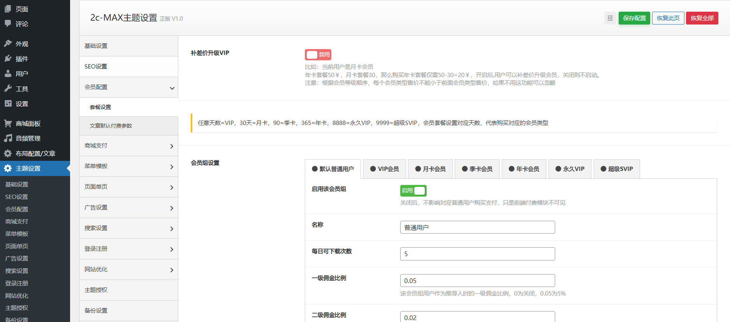
Task: Toggle the 补差价升级VIP switch
Action: click(x=318, y=55)
